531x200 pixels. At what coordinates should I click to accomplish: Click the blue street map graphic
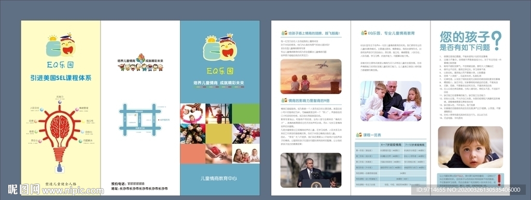pyautogui.click(x=140, y=120)
